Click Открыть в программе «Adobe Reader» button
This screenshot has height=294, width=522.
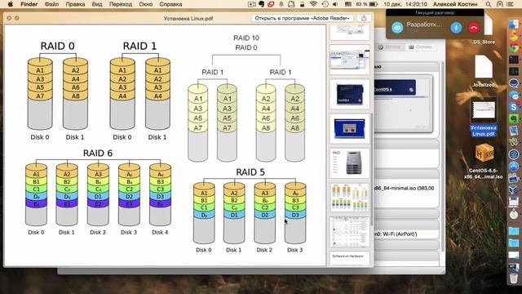303,18
